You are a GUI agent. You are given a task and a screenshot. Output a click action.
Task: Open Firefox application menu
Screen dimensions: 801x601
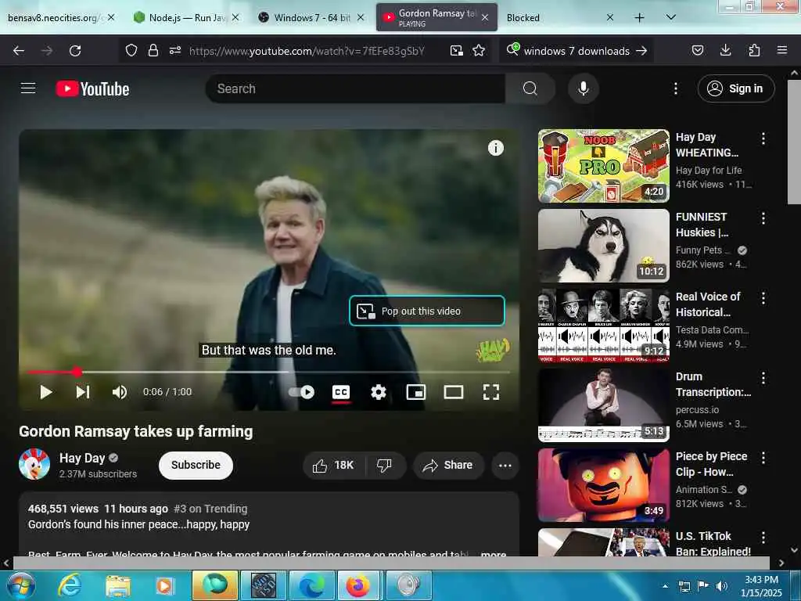click(781, 50)
